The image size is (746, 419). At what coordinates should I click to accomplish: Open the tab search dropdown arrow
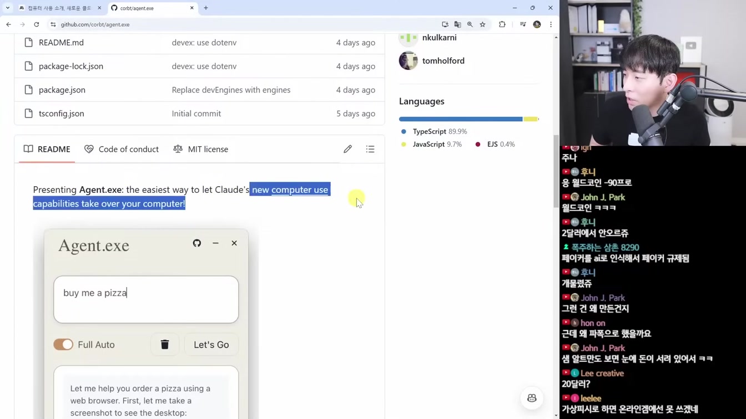tap(8, 8)
